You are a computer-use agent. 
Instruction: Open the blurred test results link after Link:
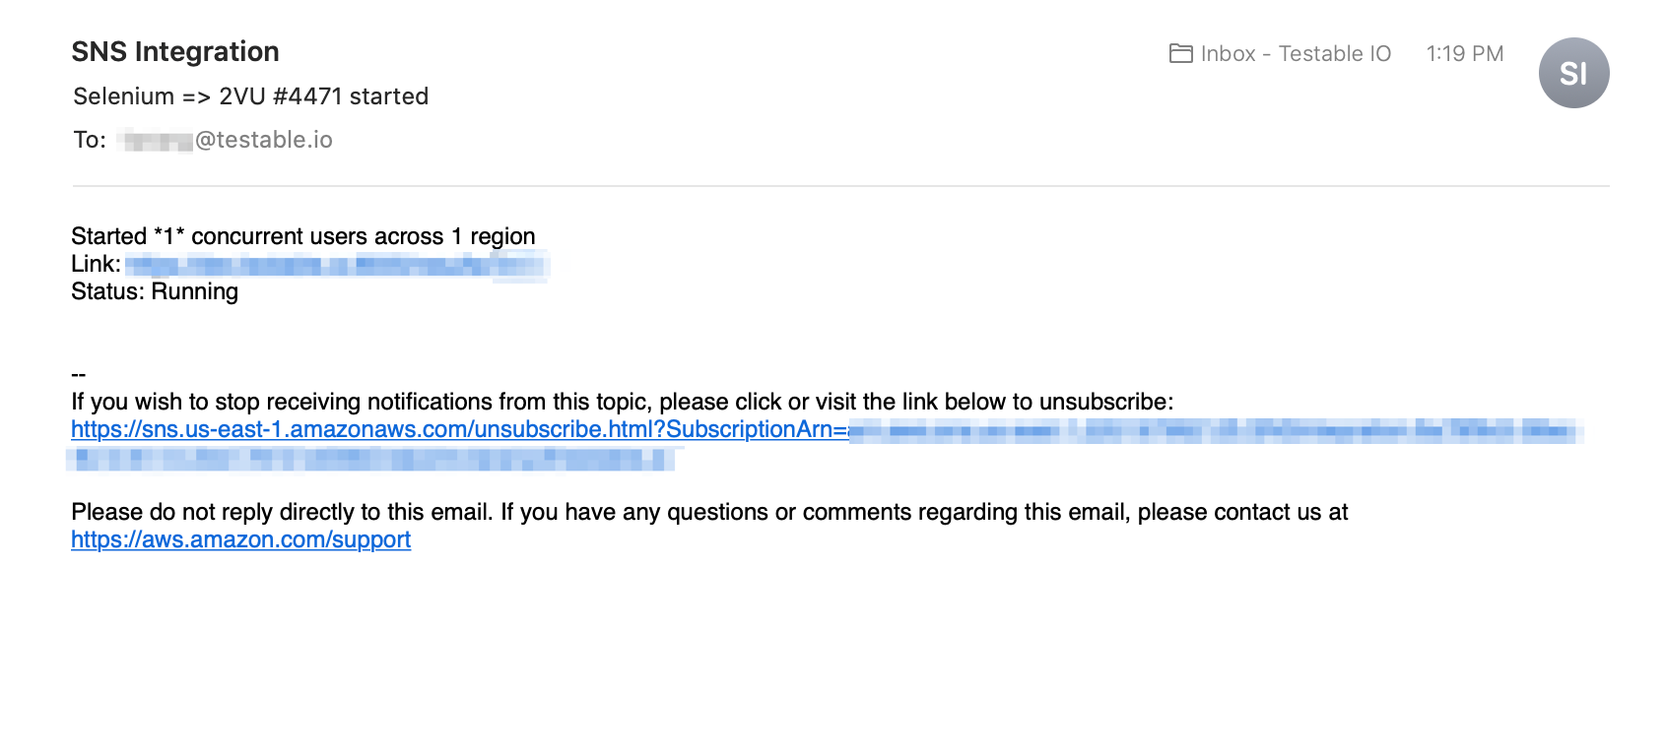pyautogui.click(x=335, y=265)
